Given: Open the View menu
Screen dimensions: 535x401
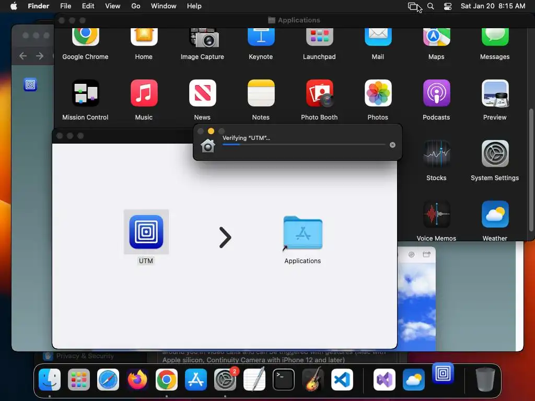Looking at the screenshot, I should pyautogui.click(x=113, y=6).
